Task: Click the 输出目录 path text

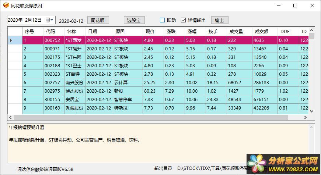Action: click(214, 168)
